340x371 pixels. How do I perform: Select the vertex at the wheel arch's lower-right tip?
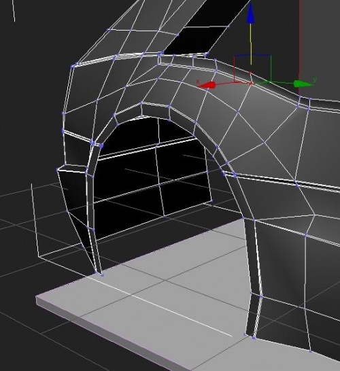pyautogui.click(x=245, y=334)
